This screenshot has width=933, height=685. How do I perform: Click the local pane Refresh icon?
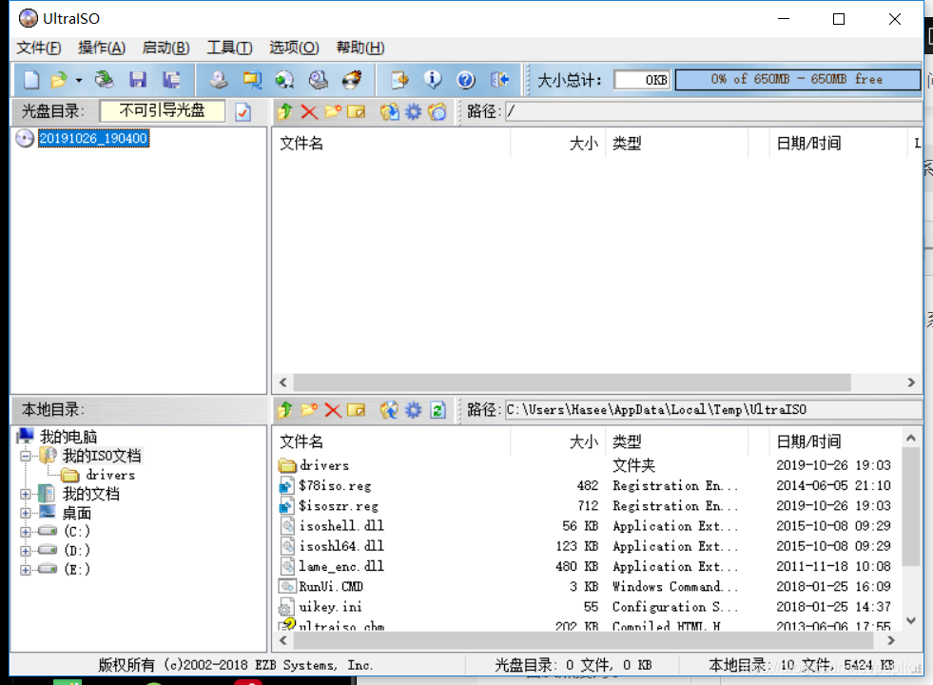click(437, 410)
